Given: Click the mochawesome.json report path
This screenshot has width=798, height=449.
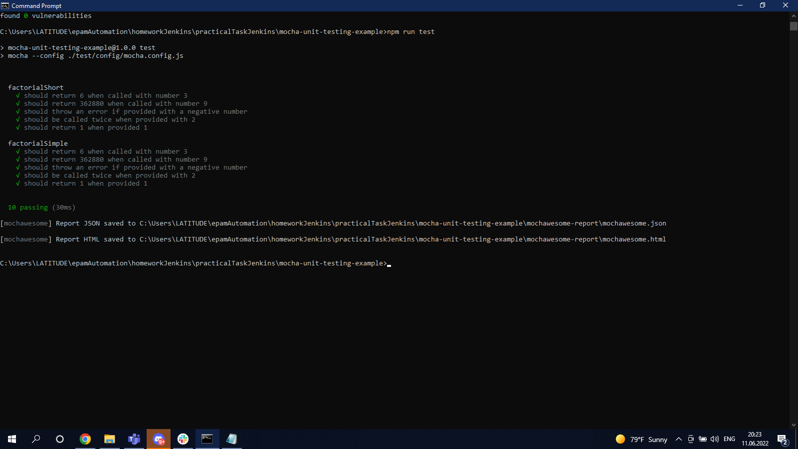Looking at the screenshot, I should (x=403, y=223).
